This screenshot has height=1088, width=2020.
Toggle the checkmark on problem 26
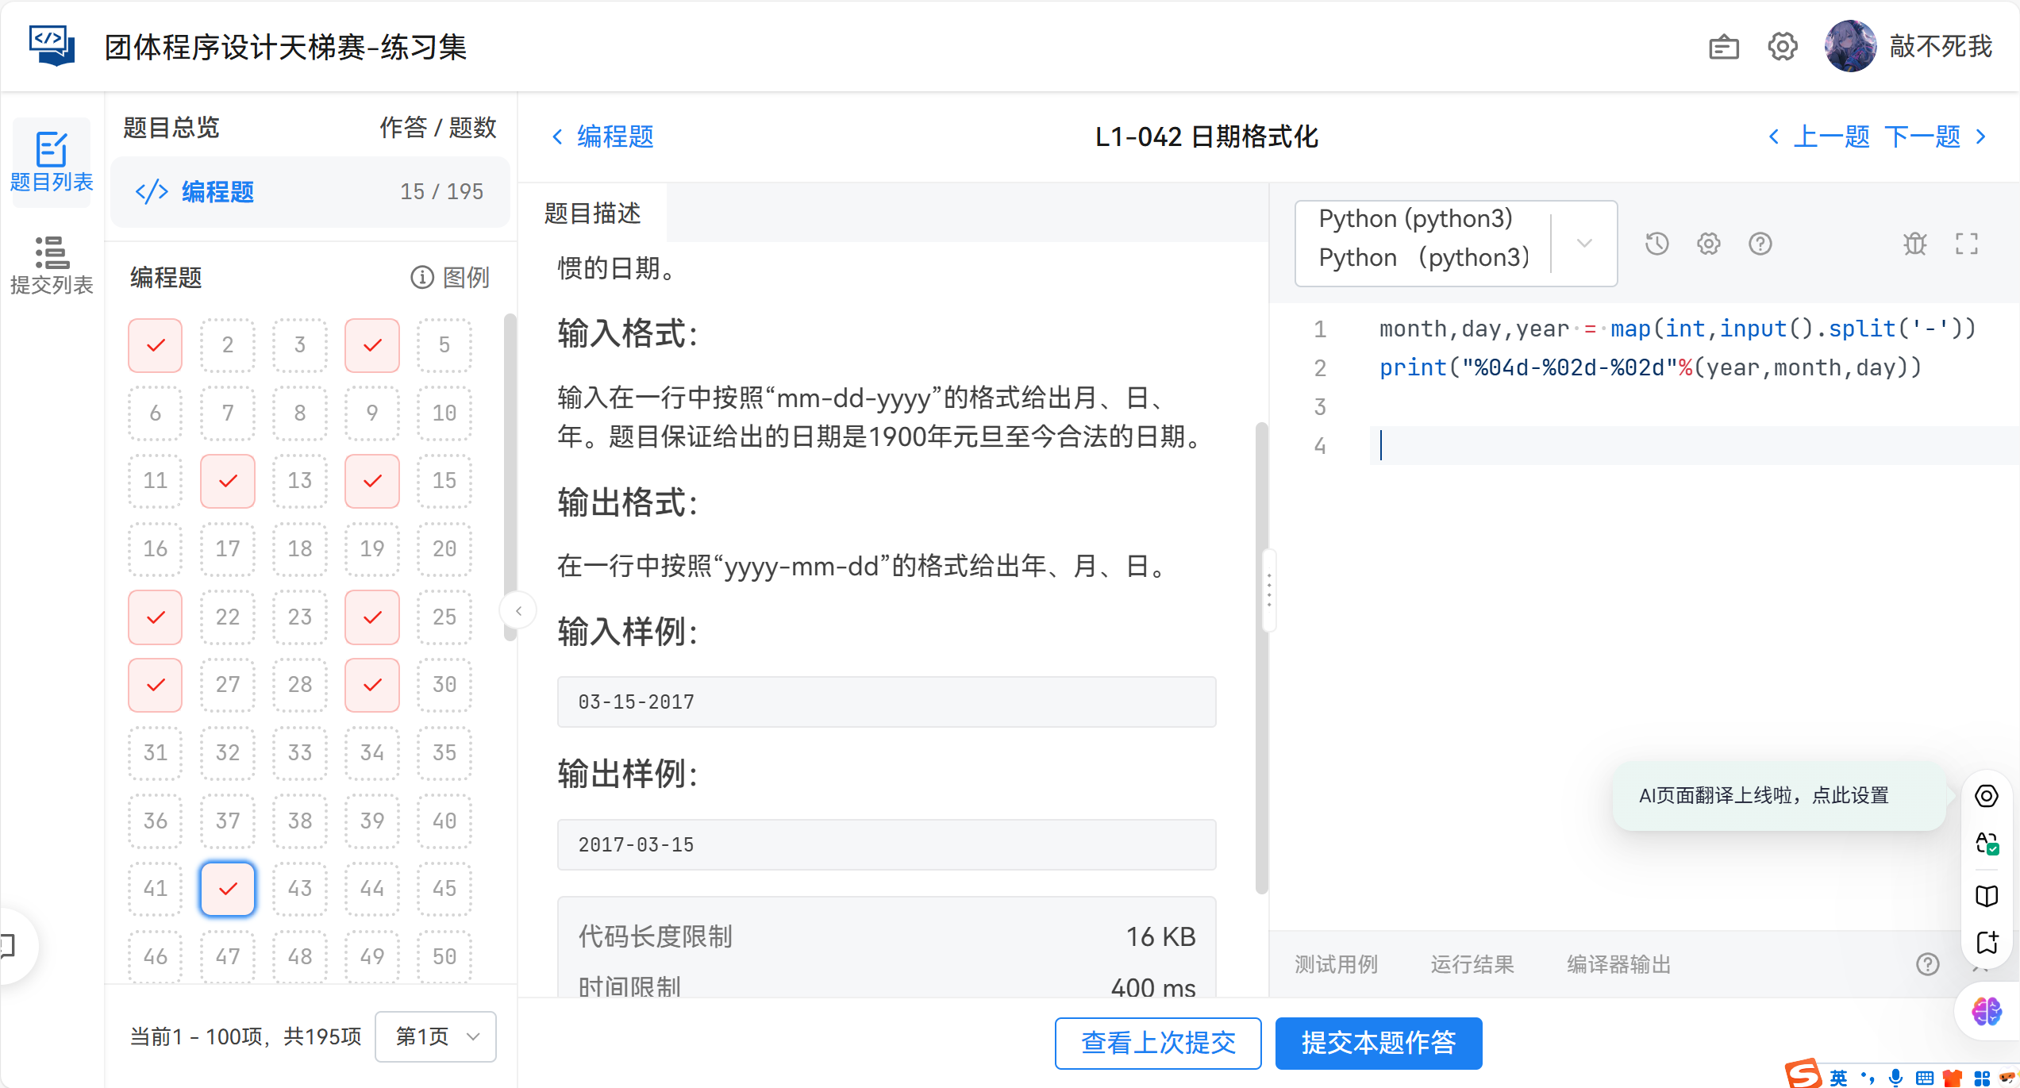click(x=155, y=685)
